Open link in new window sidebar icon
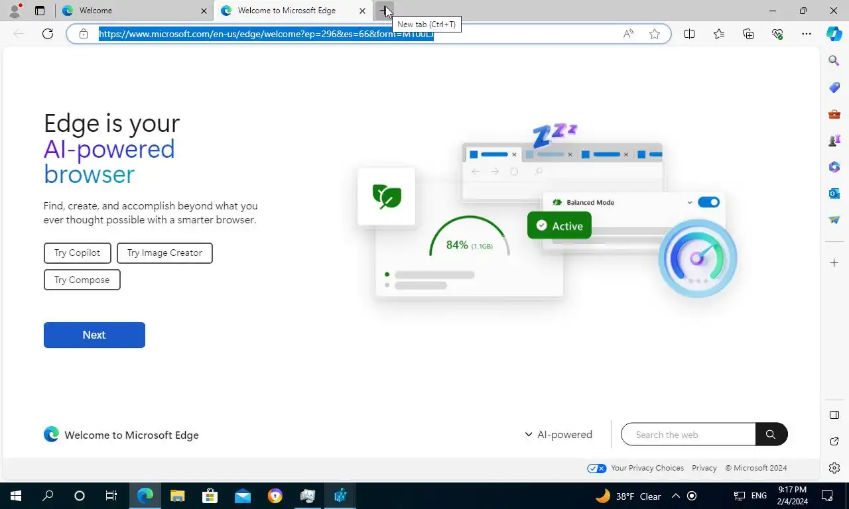 (x=834, y=441)
